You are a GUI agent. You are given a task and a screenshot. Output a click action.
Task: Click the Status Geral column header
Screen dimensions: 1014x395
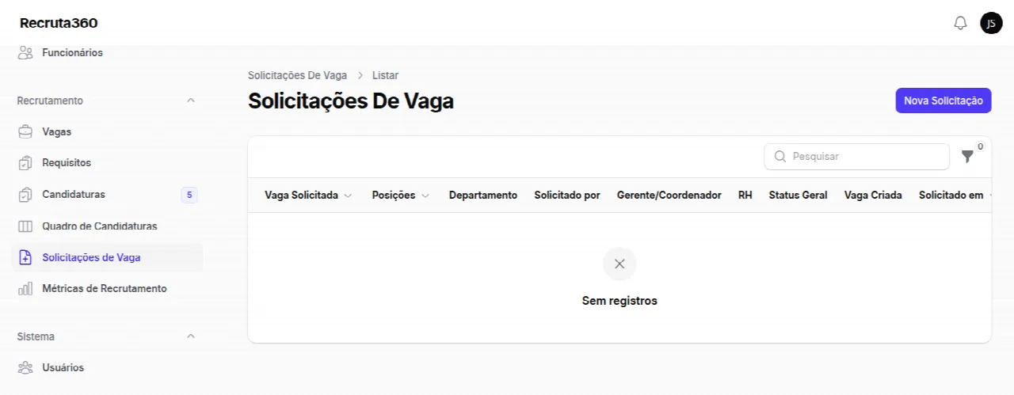[x=798, y=196]
